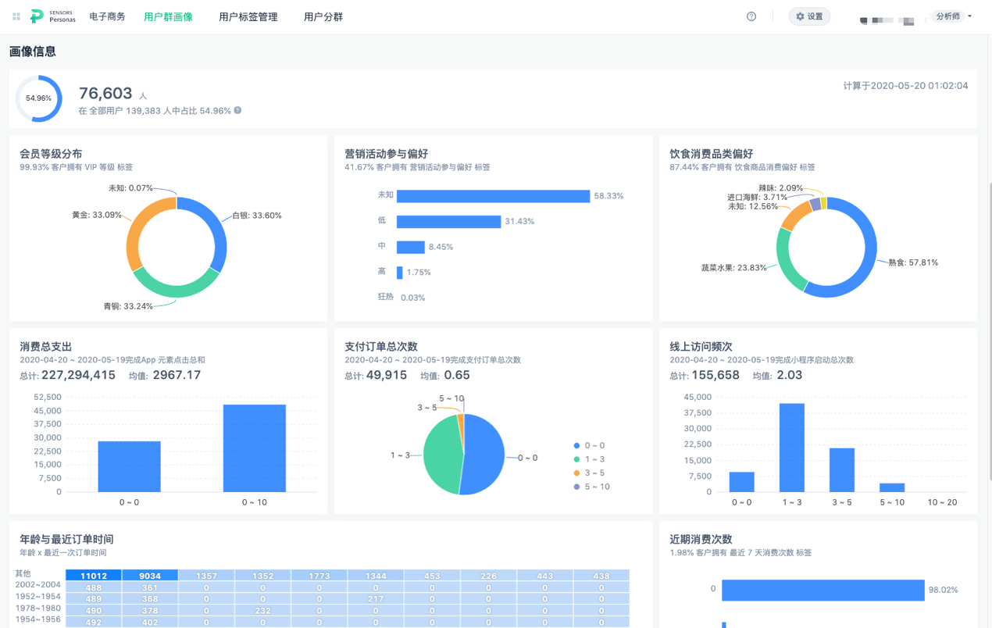The height and width of the screenshot is (628, 992).
Task: Switch to the 用户标签管理 tab
Action: (248, 16)
